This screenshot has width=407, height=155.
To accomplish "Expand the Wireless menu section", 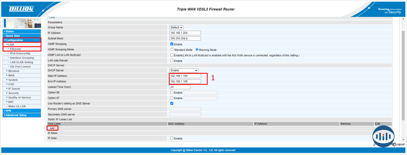I will (x=14, y=71).
